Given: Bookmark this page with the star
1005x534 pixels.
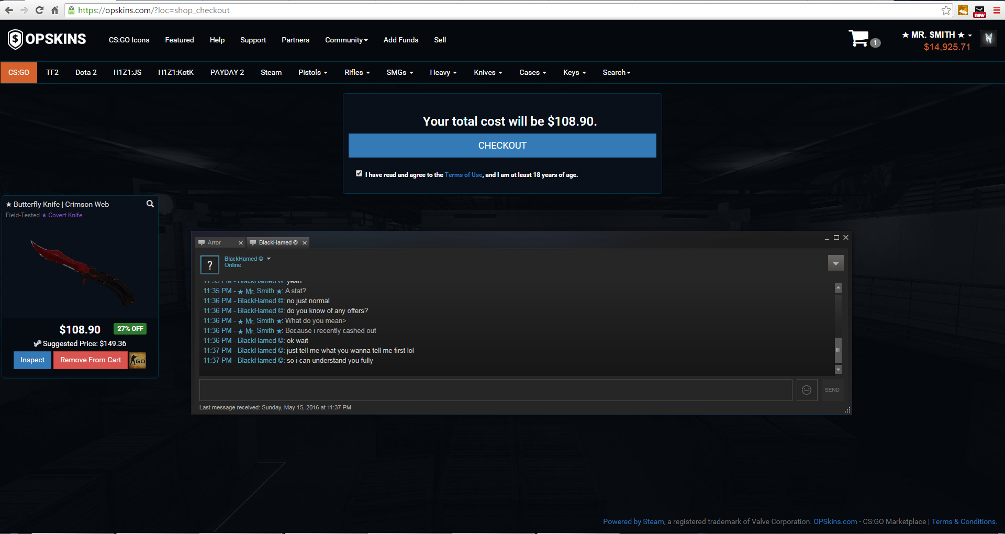Looking at the screenshot, I should [x=946, y=10].
